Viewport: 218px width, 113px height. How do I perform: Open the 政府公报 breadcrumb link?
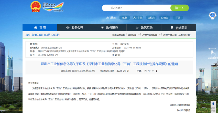(x=132, y=35)
